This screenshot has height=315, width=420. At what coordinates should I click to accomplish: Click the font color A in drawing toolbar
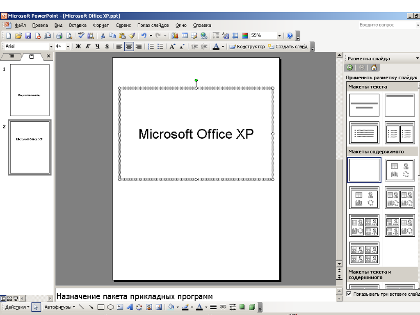199,307
